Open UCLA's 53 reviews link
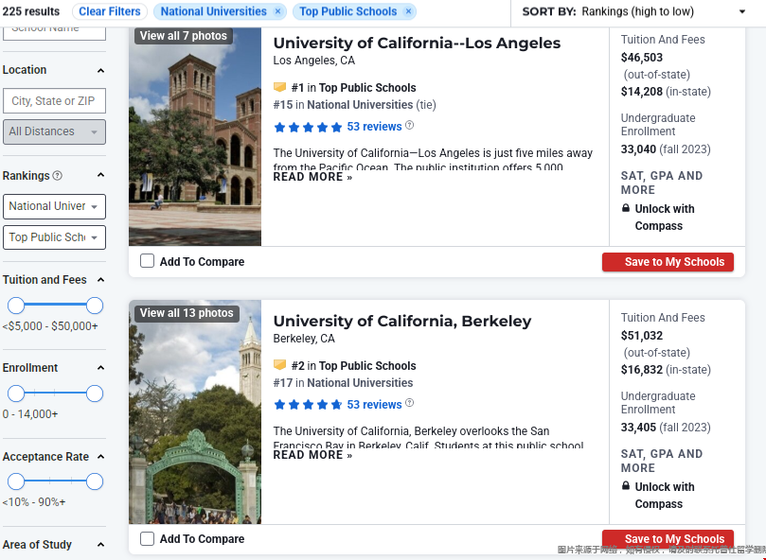 [374, 127]
